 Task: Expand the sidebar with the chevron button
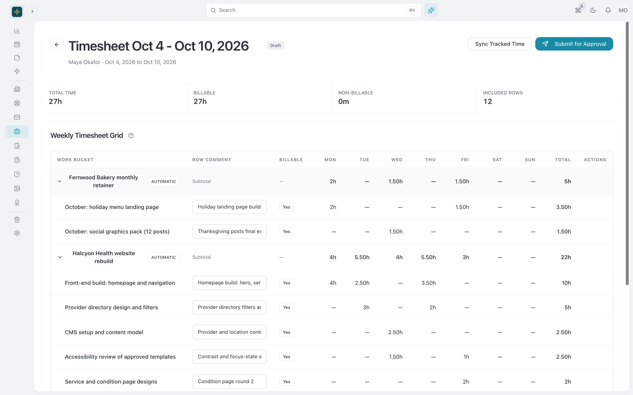[x=32, y=11]
